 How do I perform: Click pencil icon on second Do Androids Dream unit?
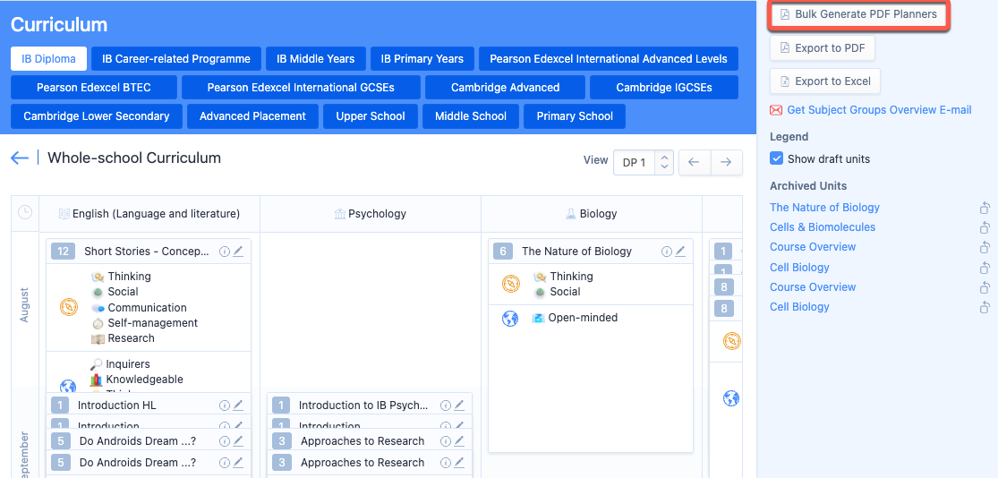[238, 463]
